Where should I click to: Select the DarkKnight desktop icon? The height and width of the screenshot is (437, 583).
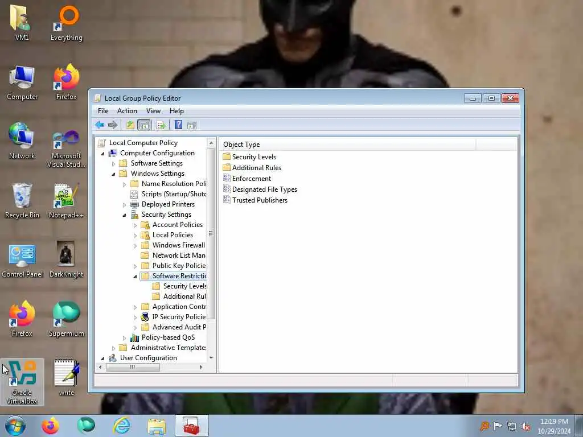66,259
